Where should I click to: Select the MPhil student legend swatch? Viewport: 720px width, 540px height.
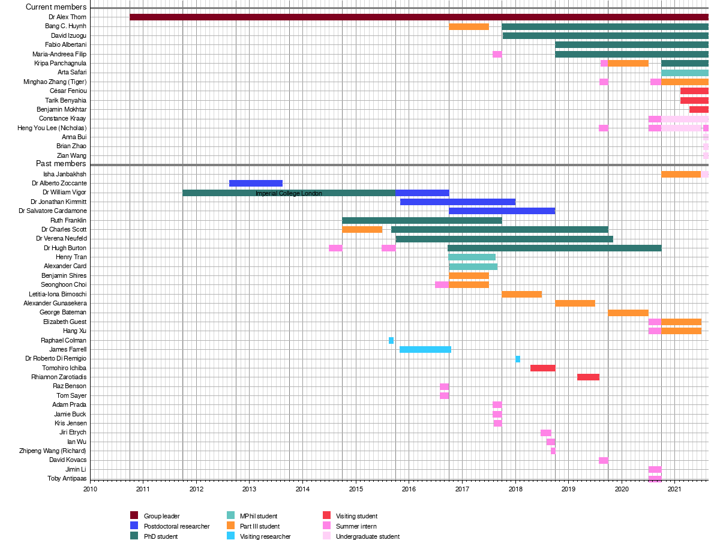click(x=230, y=515)
